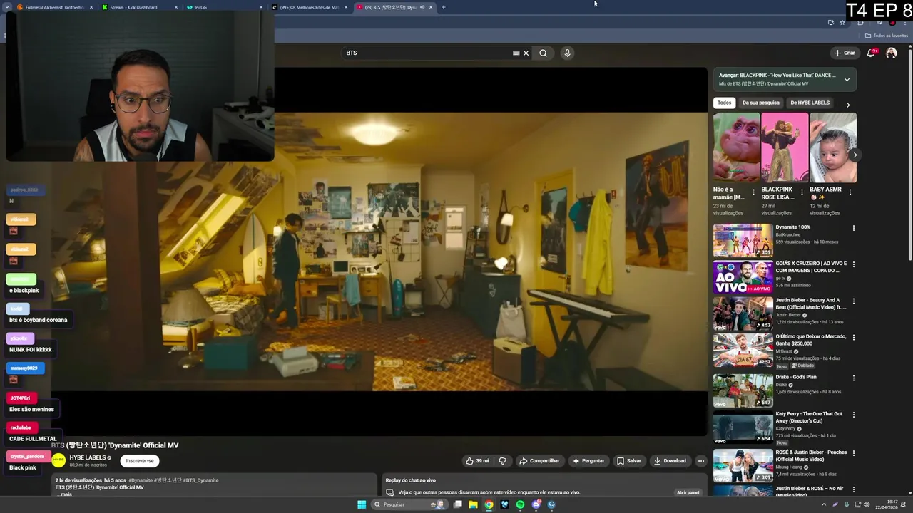Image resolution: width=913 pixels, height=513 pixels.
Task: Click the Download button
Action: pos(670,461)
